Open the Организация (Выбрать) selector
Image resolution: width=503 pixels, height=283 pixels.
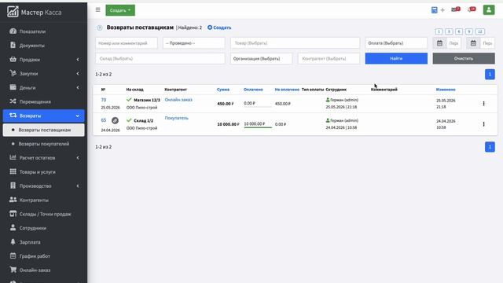click(x=262, y=58)
